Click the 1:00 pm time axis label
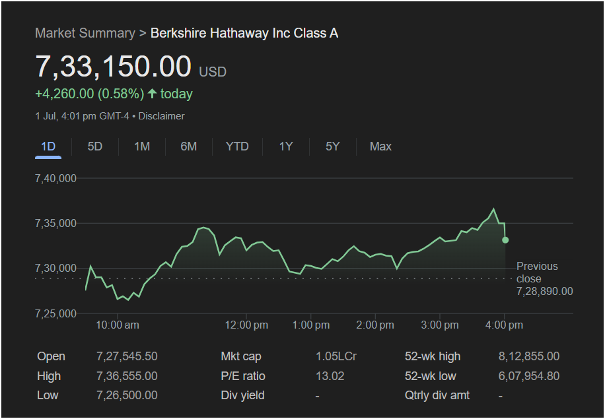The height and width of the screenshot is (419, 605). click(x=311, y=325)
